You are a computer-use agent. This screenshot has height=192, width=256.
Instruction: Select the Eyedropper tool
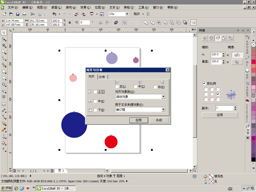[x=4, y=130]
